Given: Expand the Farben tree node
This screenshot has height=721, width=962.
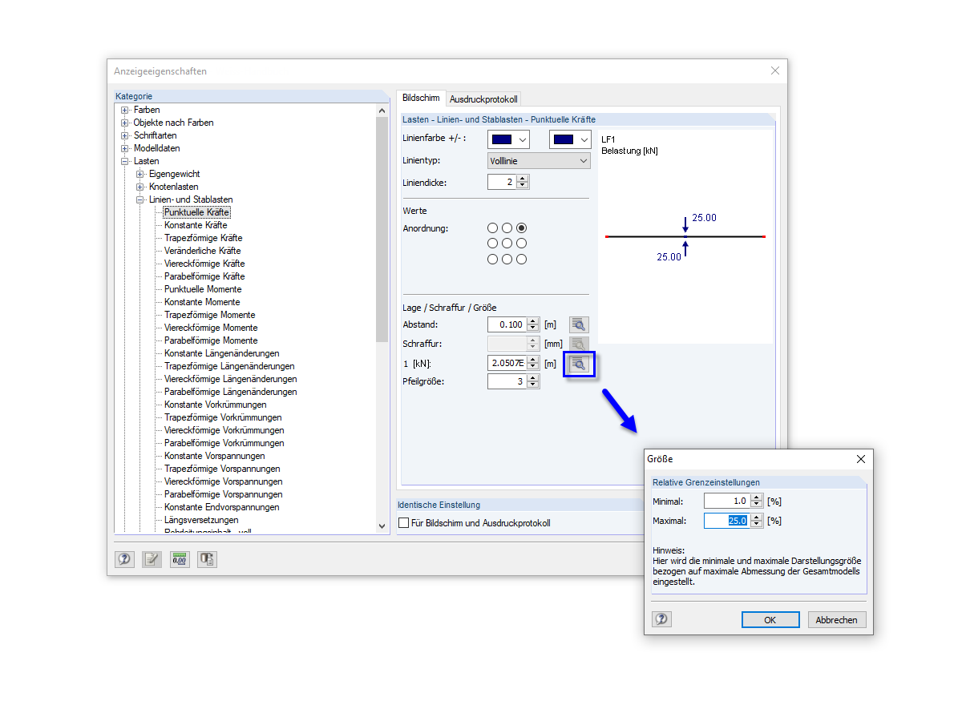Looking at the screenshot, I should (124, 110).
